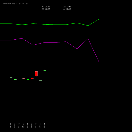Select the open value O: 72.50
This screenshot has height=132, width=132.
coord(46,9)
